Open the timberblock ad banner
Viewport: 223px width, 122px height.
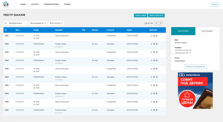coord(195,91)
